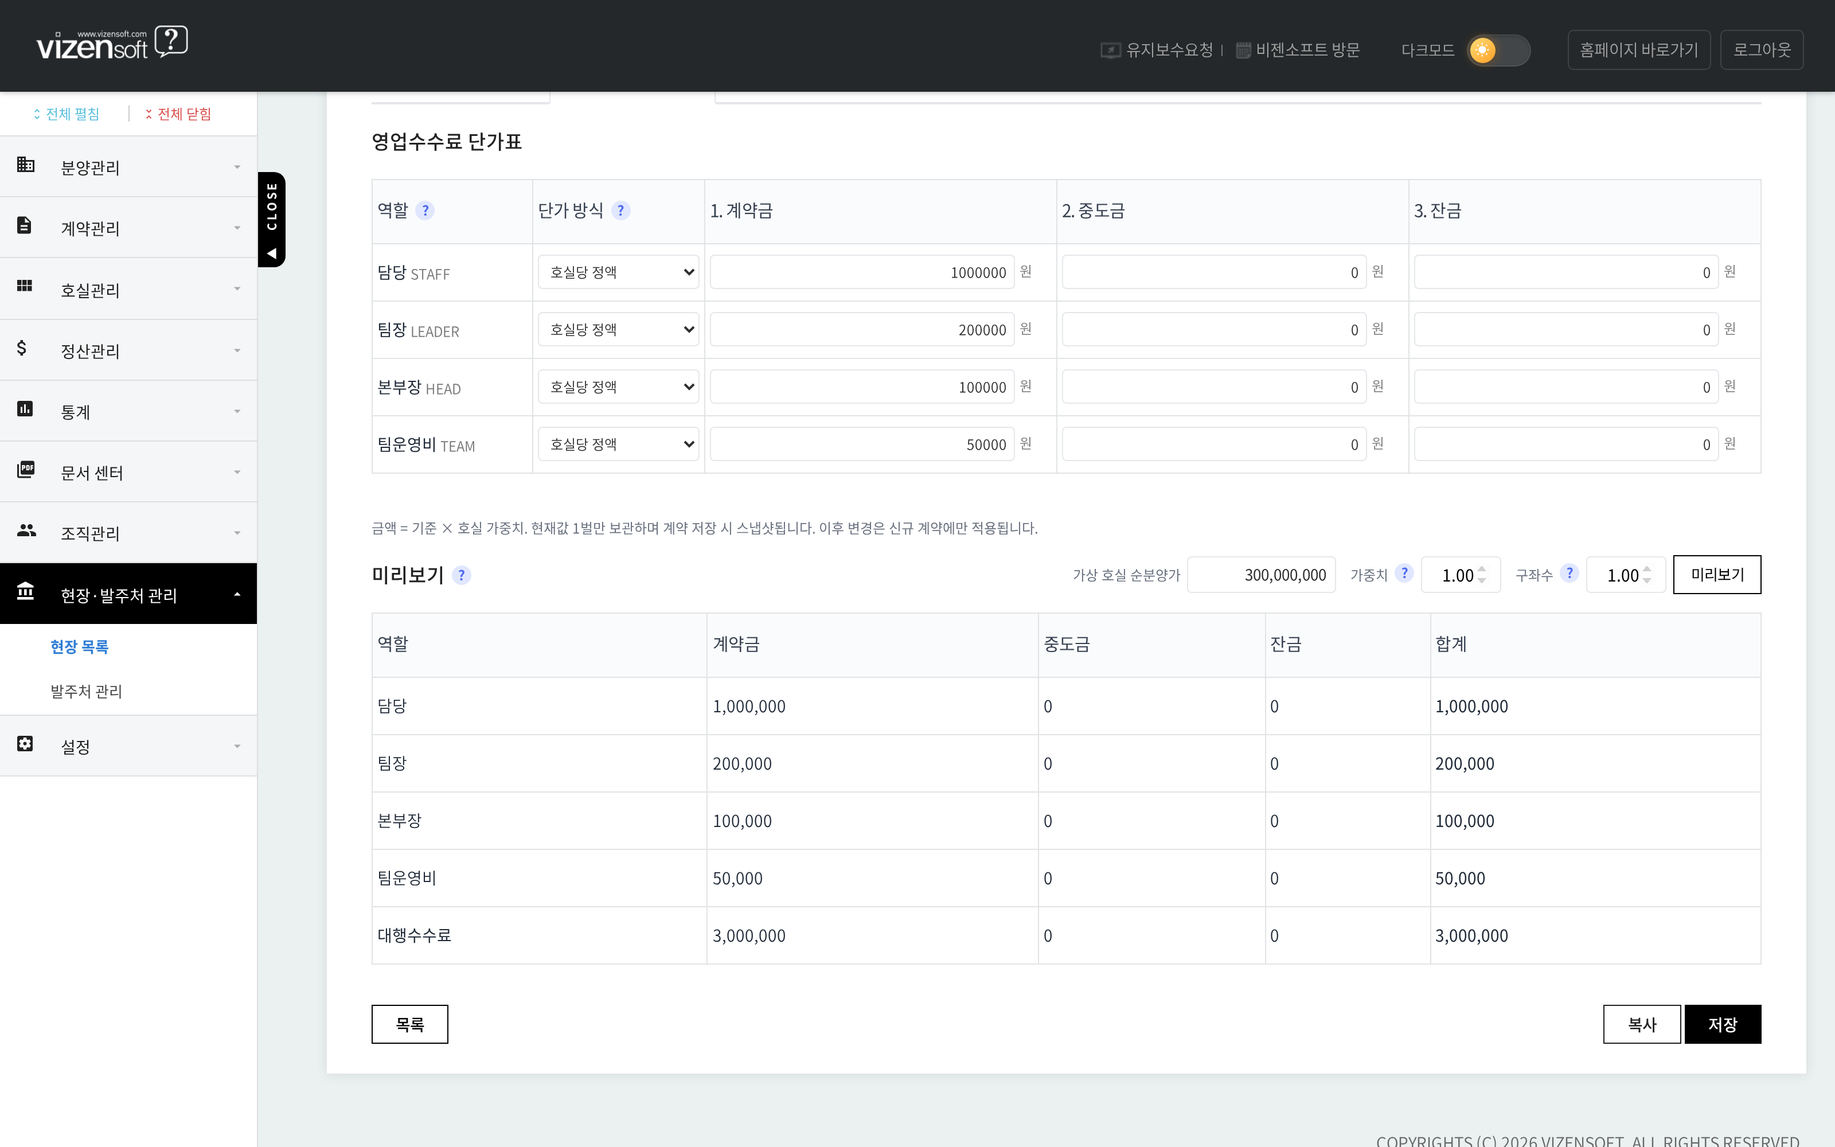Click the 비젠소프트 방문 calendar icon
The width and height of the screenshot is (1835, 1147).
1244,50
